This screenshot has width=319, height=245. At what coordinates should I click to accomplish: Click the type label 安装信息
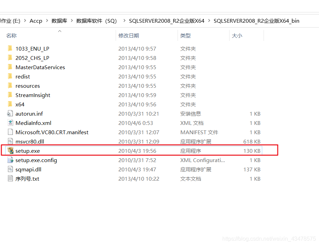pyautogui.click(x=191, y=114)
